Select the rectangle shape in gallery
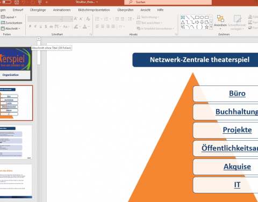 click(197, 17)
